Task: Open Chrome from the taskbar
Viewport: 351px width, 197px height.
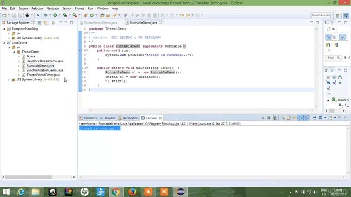Action: click(x=116, y=192)
